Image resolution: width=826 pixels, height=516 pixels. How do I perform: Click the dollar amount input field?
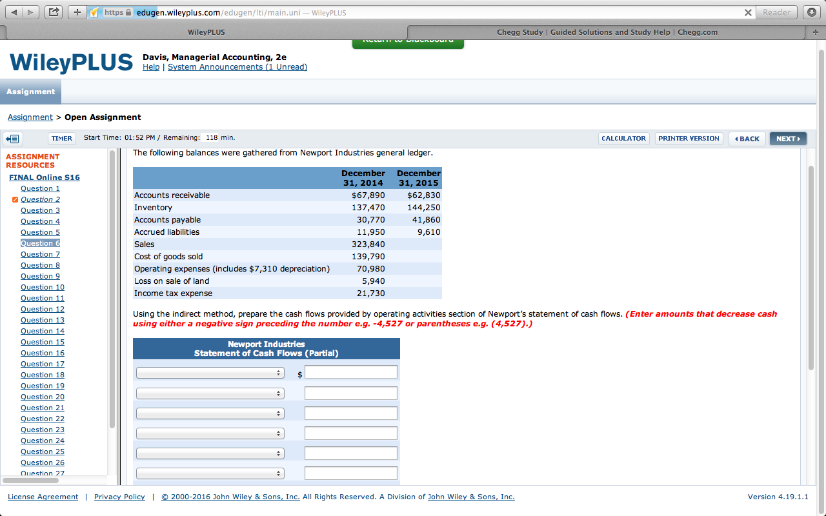(350, 372)
